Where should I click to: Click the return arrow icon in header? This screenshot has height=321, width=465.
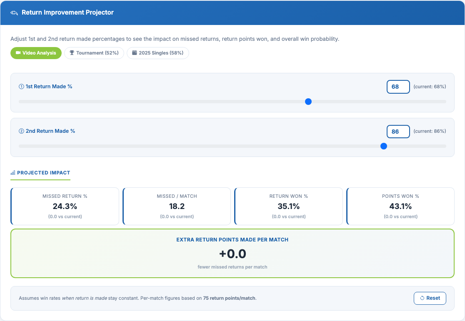[x=14, y=12]
